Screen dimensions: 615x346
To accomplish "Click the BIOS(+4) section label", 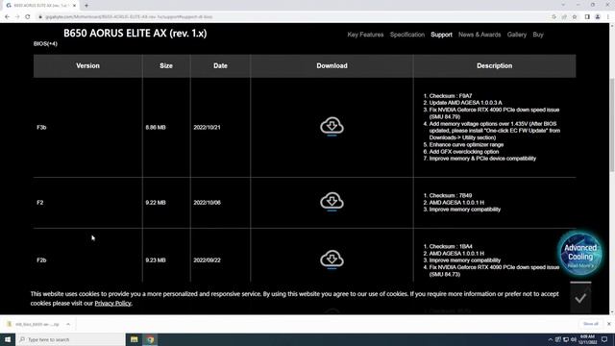I will point(45,43).
